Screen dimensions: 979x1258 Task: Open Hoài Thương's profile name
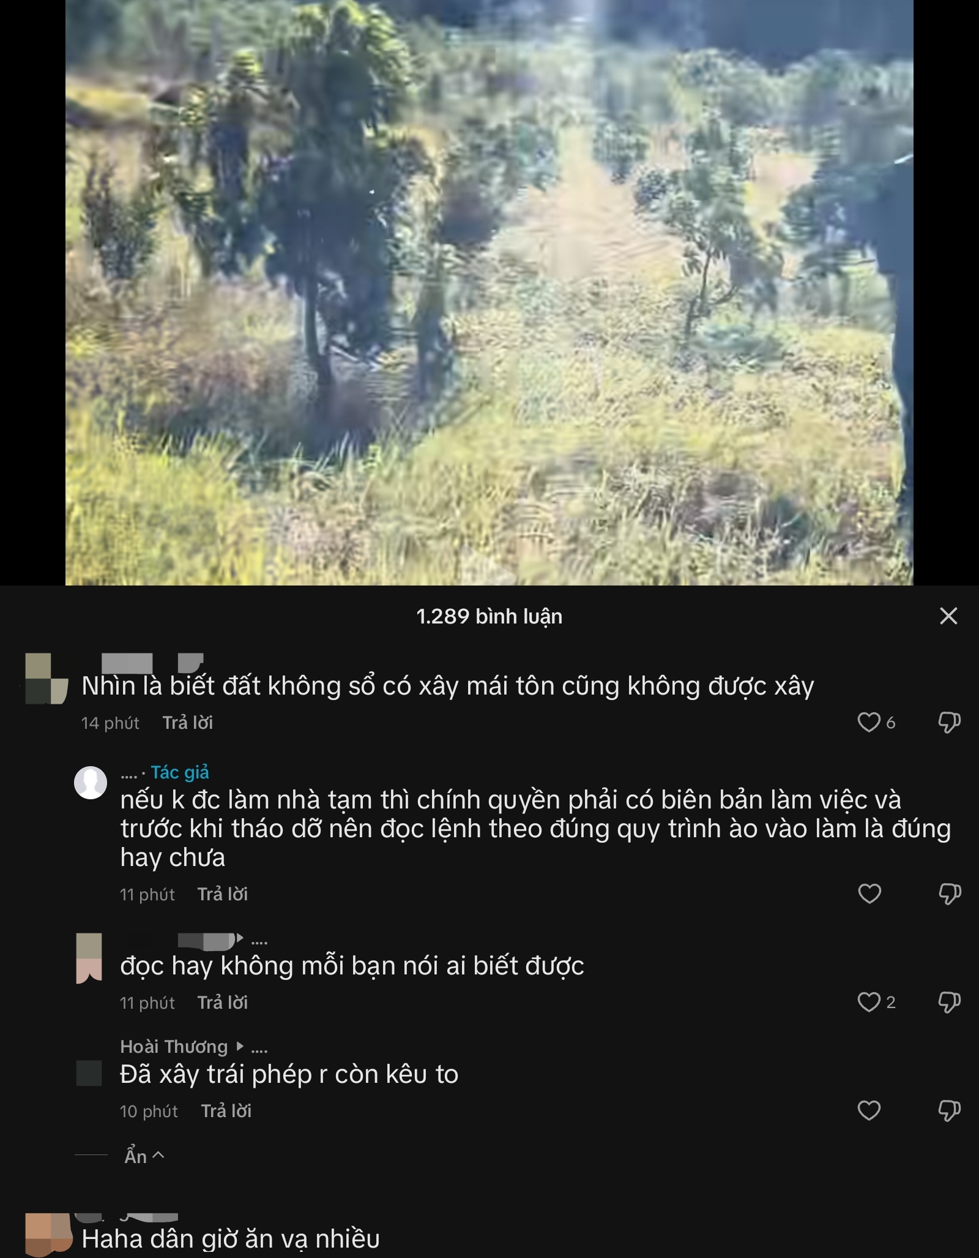(x=174, y=1047)
